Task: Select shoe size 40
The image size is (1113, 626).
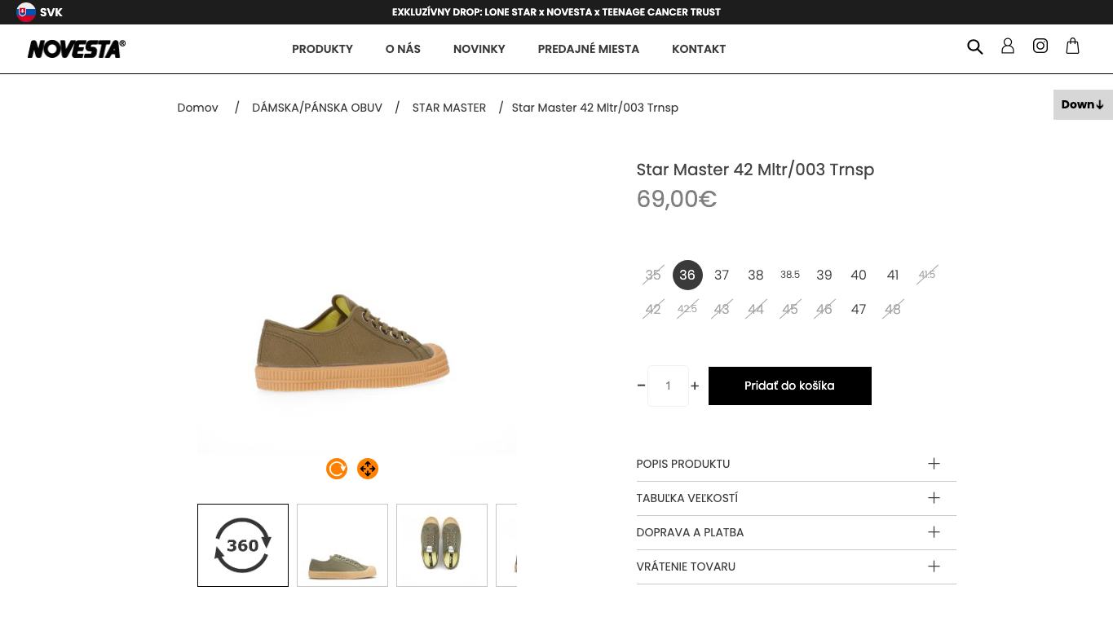Action: [859, 276]
